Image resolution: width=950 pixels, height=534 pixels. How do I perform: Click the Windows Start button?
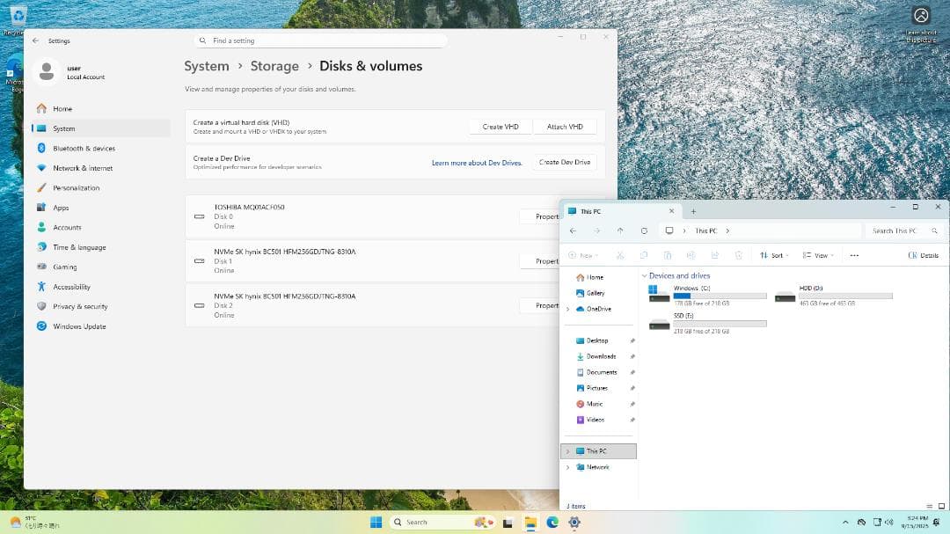pyautogui.click(x=376, y=522)
